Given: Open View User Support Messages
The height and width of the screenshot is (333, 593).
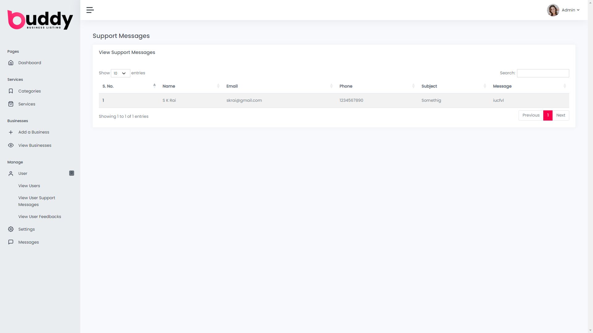Looking at the screenshot, I should click(36, 201).
